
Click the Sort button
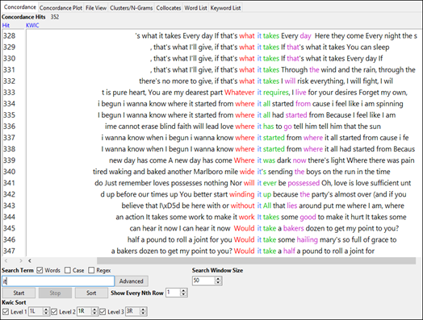click(x=91, y=293)
